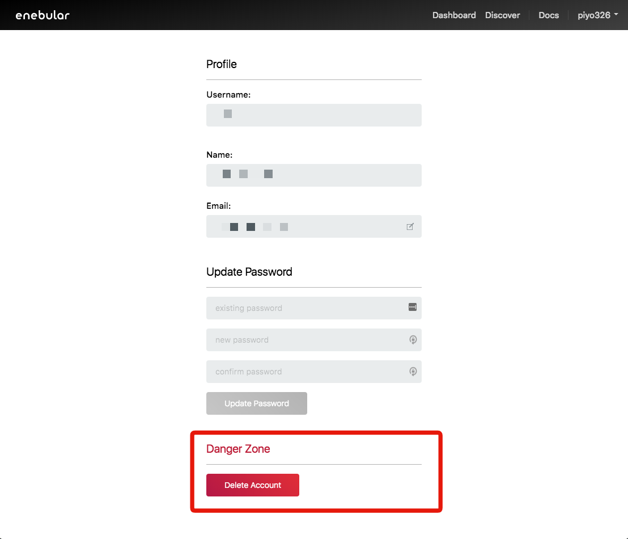Open the Docs link
This screenshot has height=539, width=628.
[x=548, y=15]
